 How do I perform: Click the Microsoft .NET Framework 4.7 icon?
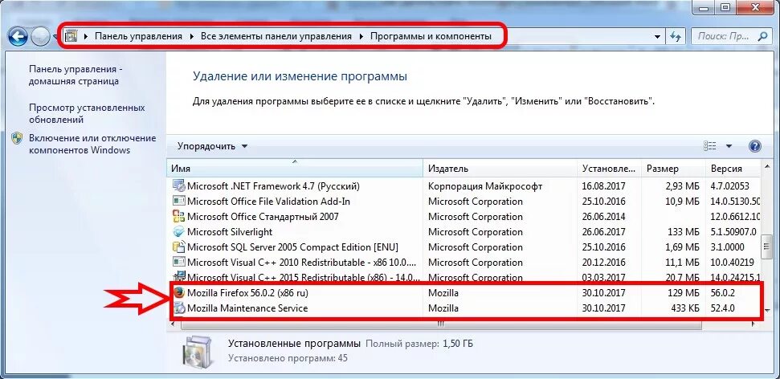coord(178,186)
